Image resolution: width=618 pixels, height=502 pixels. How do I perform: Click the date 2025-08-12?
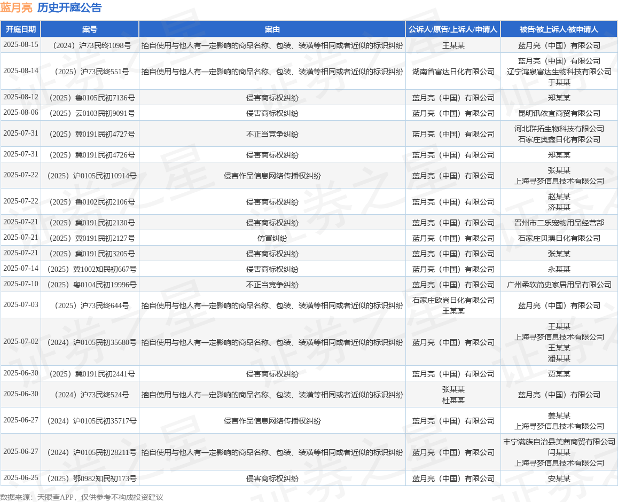tap(21, 97)
